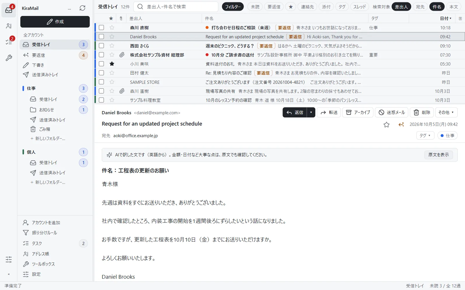Archive message with アーカイブ button
Viewport: 465px width, 290px height.
[x=358, y=113]
